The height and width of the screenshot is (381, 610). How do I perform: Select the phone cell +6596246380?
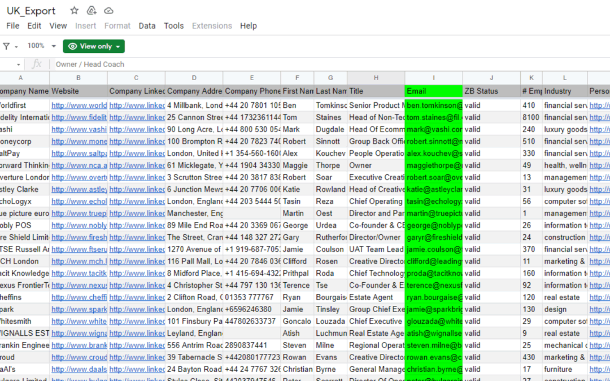click(252, 309)
